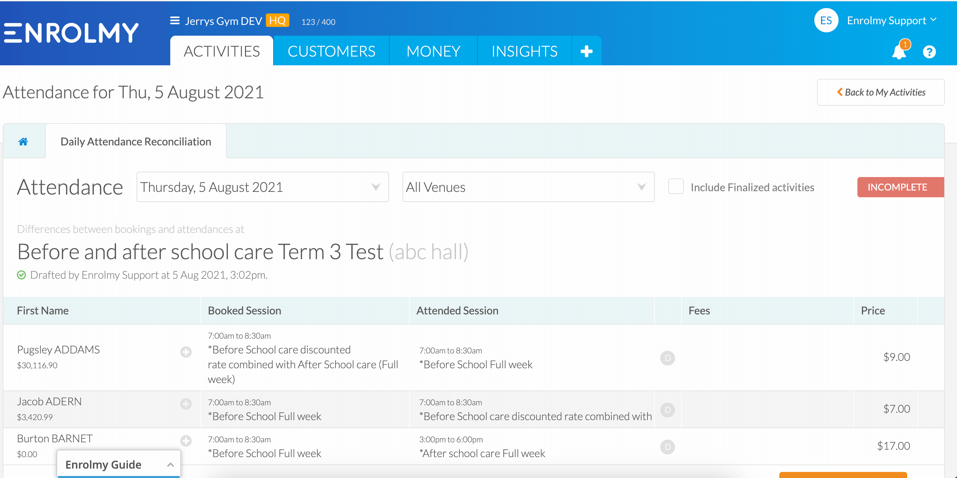Click the $9.00 price value
Screen dimensions: 957x478
tap(896, 357)
